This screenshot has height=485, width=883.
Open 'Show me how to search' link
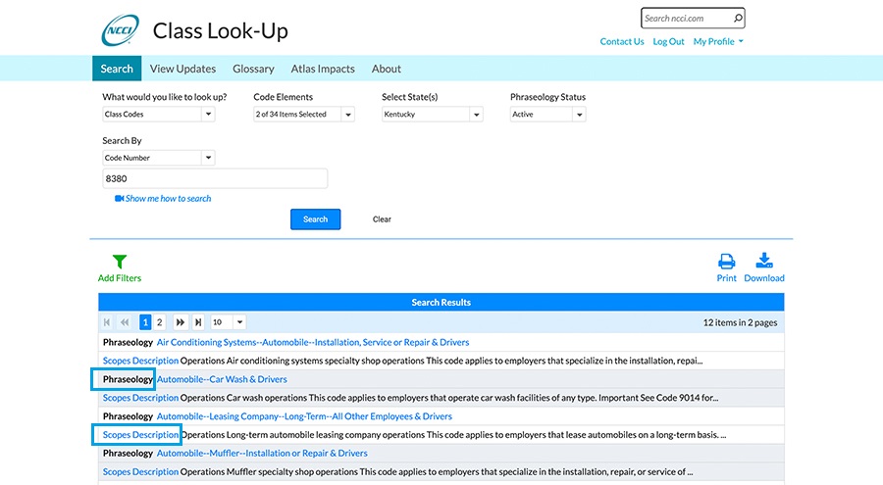click(x=169, y=198)
